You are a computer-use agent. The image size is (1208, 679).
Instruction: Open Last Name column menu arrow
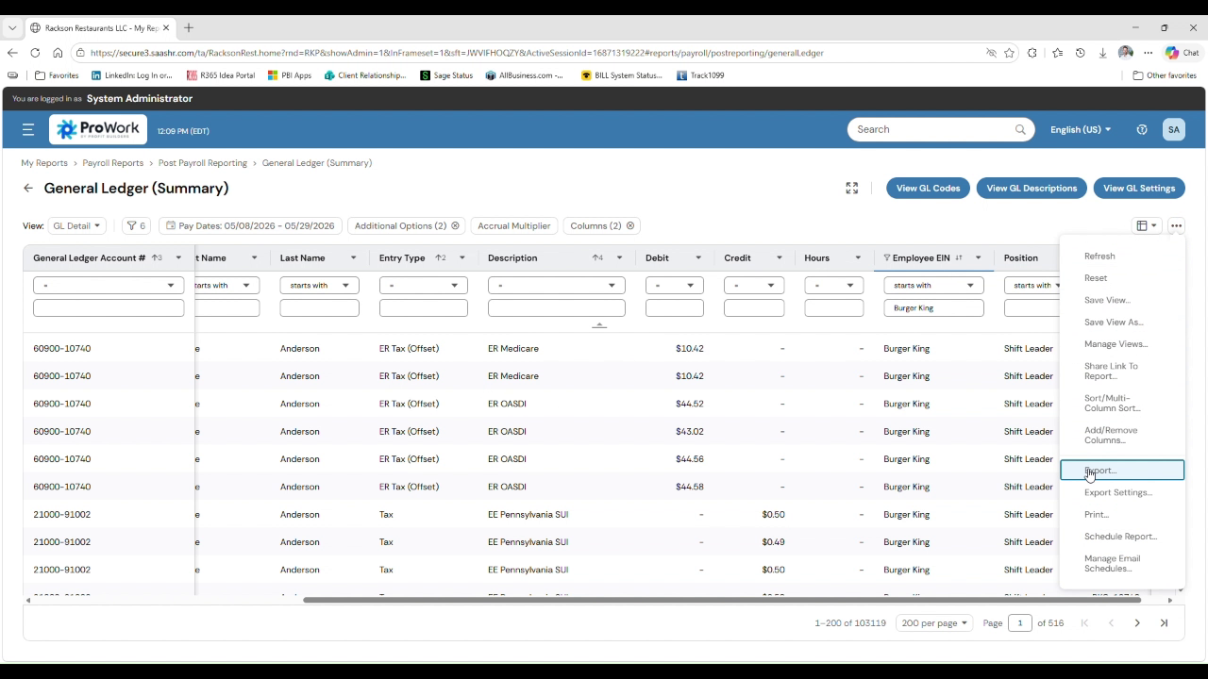(354, 257)
